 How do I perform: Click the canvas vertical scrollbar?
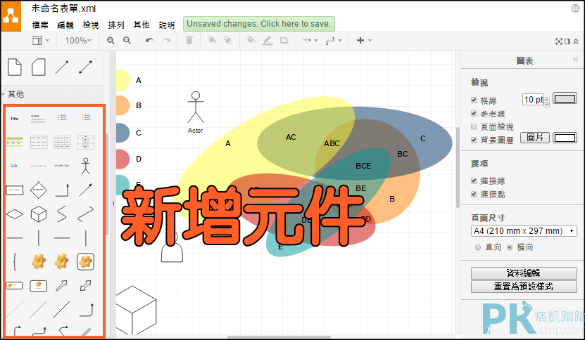point(458,168)
